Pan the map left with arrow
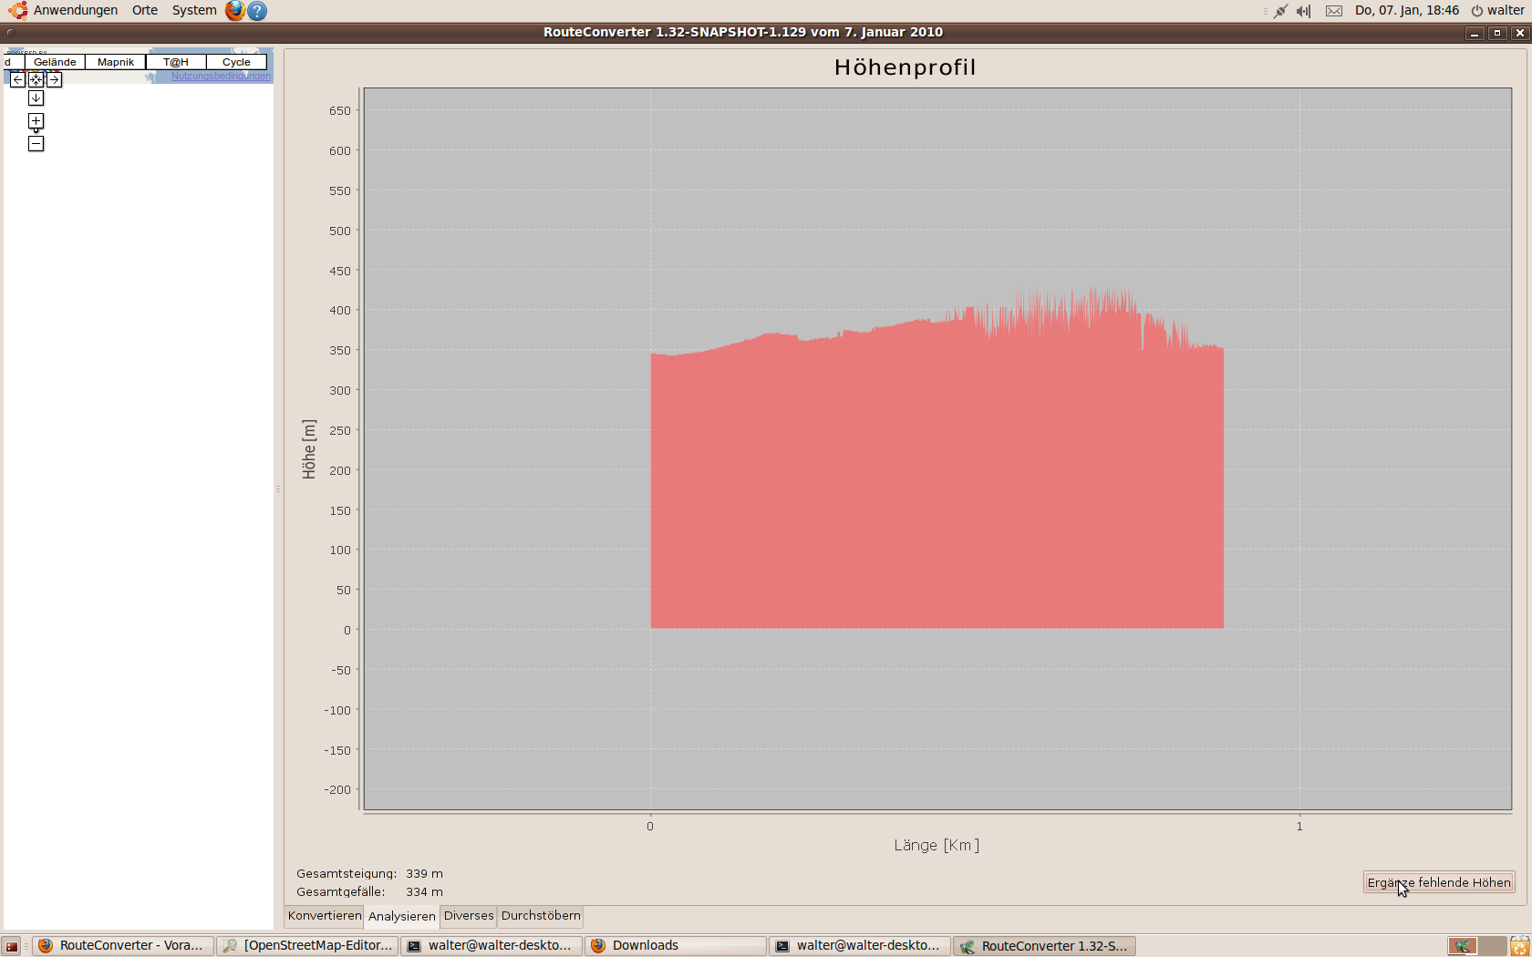Viewport: 1532px width, 957px height. (17, 80)
